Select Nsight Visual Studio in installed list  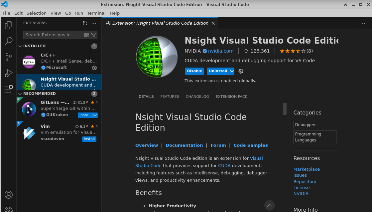pyautogui.click(x=59, y=82)
